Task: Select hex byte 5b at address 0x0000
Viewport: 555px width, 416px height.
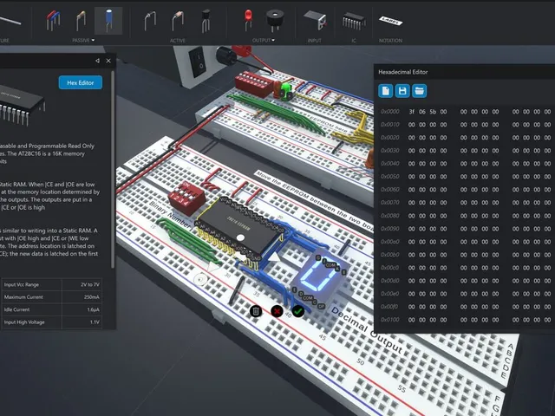Action: click(x=433, y=112)
